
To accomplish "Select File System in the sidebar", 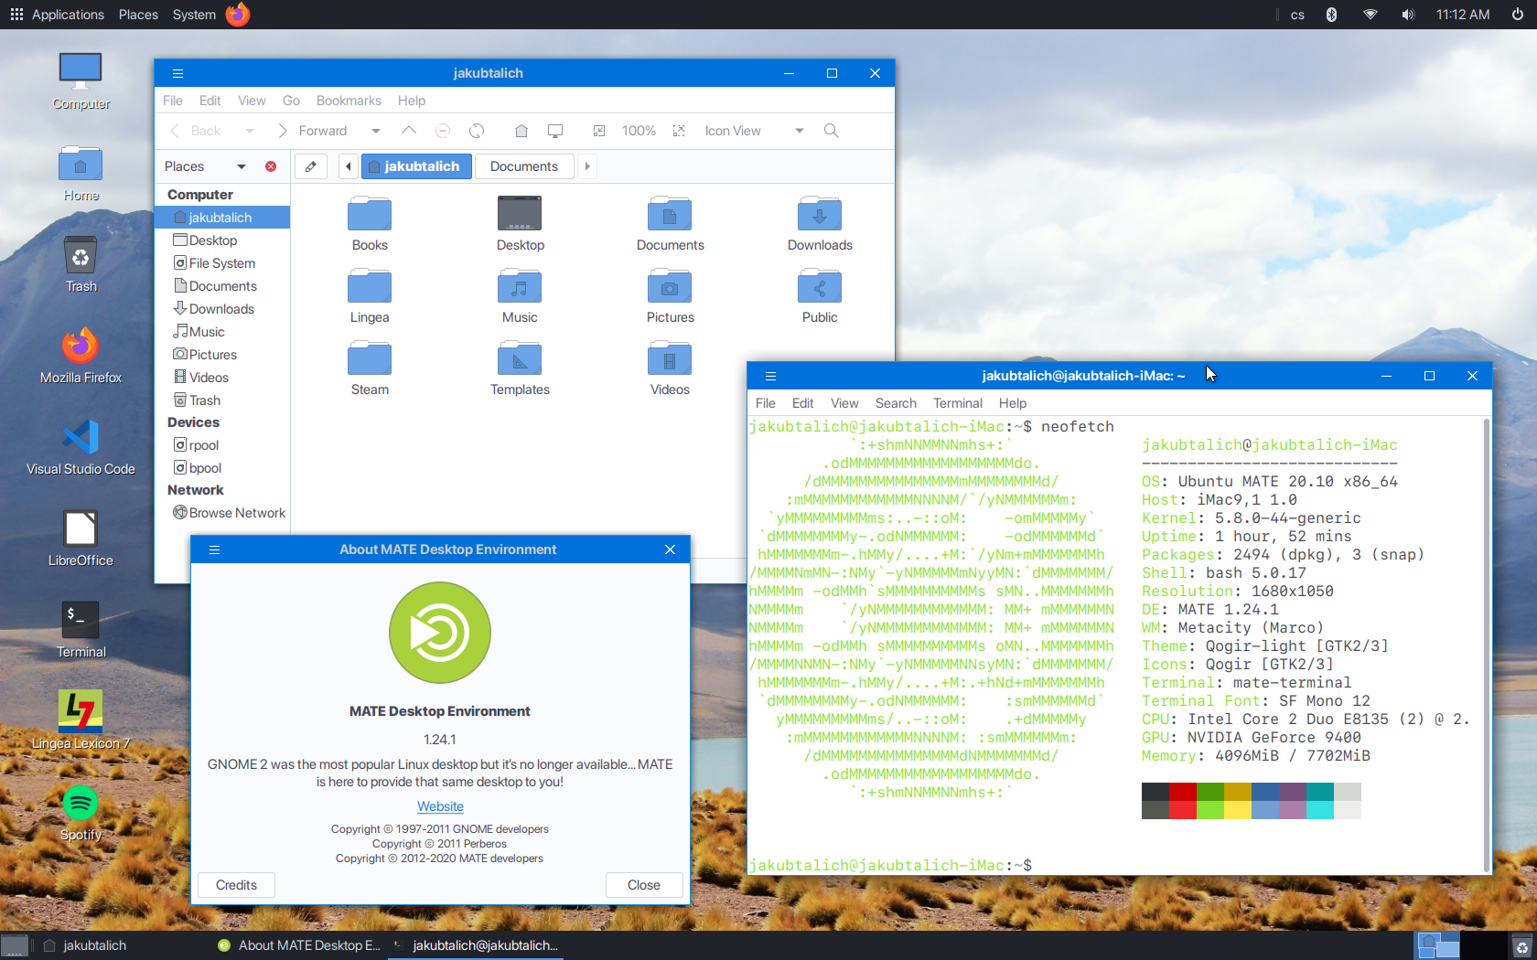I will click(x=221, y=263).
